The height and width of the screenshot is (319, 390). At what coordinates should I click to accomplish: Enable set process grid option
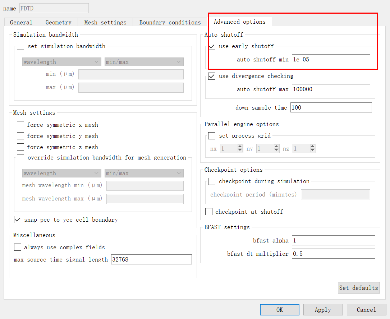[212, 135]
